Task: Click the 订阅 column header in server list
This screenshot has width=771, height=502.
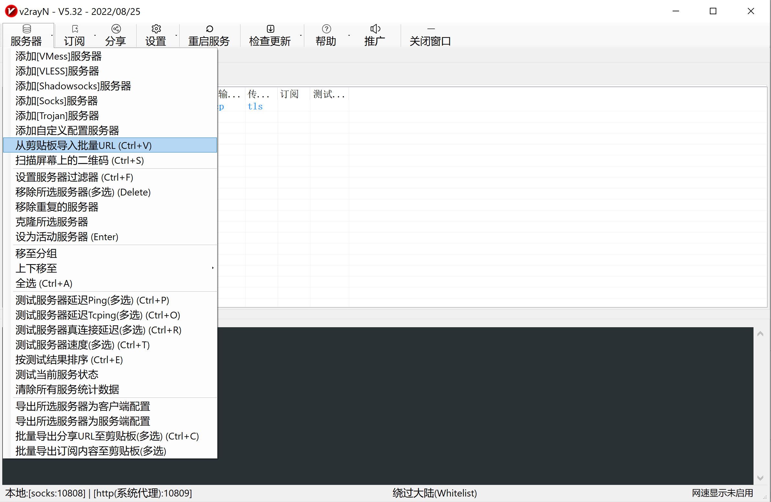Action: (x=294, y=94)
